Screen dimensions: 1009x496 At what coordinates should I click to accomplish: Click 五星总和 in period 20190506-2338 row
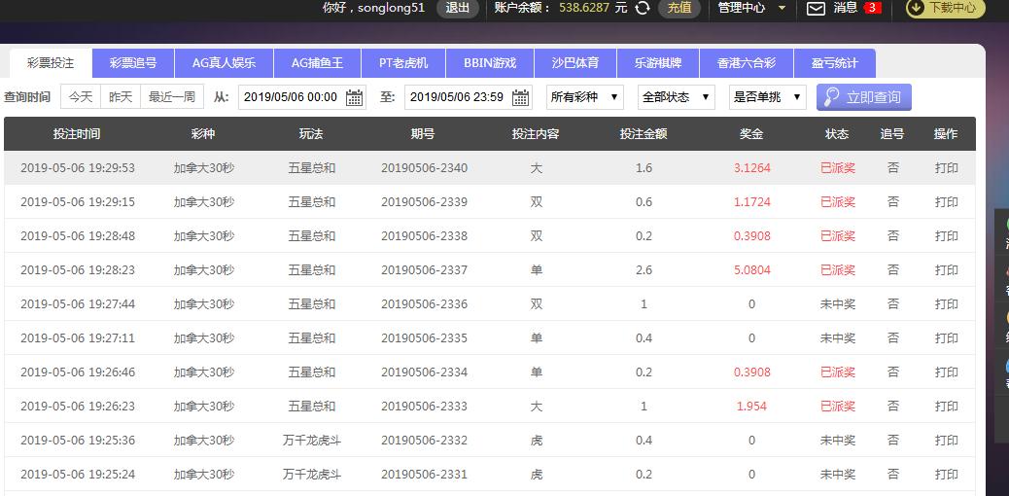click(x=311, y=236)
